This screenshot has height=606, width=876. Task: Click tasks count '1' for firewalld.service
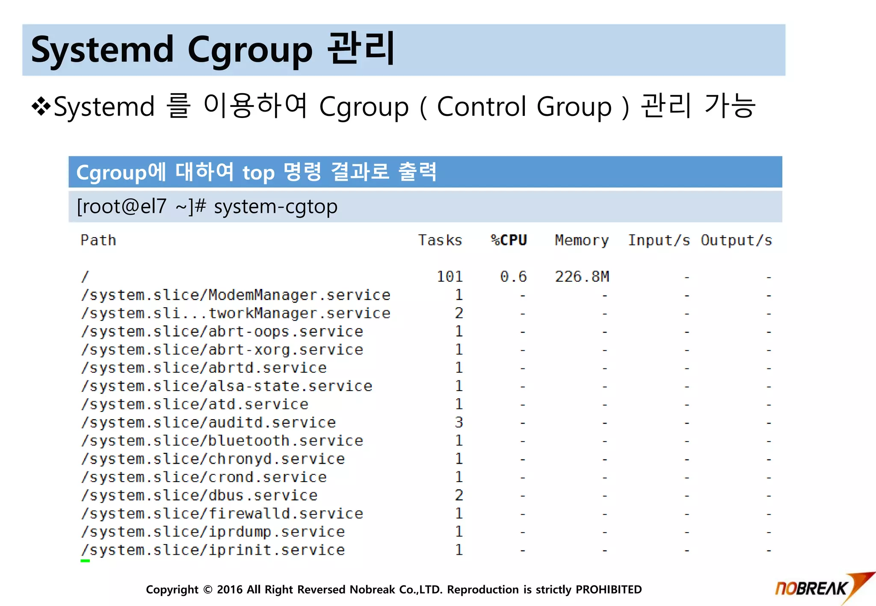pyautogui.click(x=459, y=514)
